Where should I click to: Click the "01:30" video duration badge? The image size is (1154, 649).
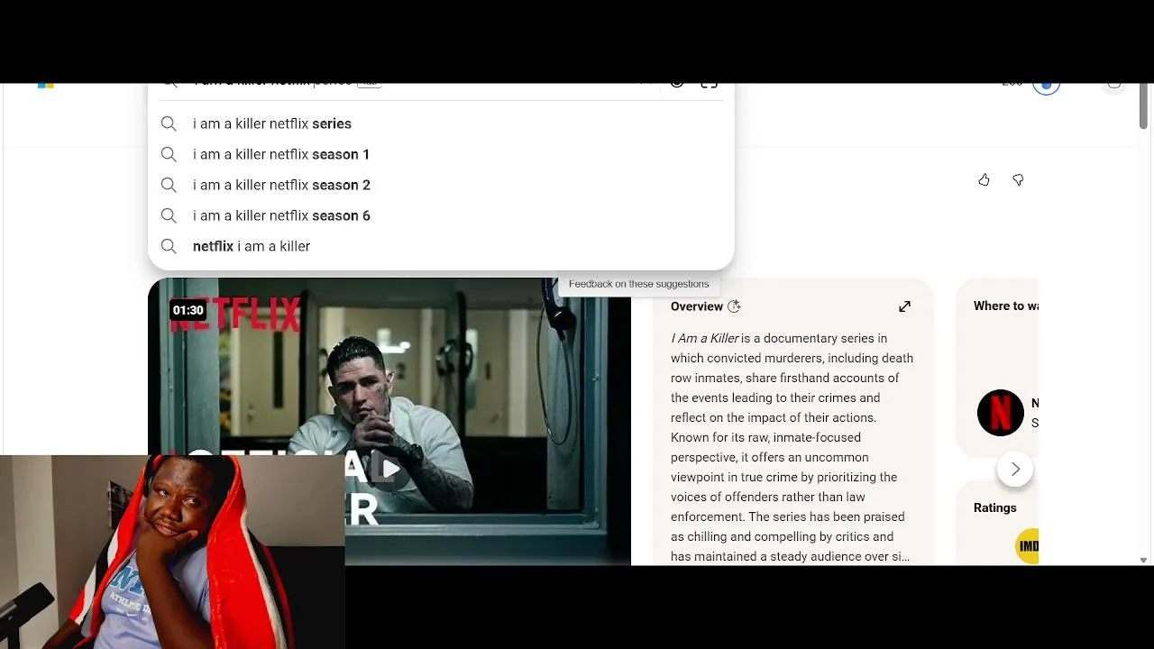[x=188, y=310]
